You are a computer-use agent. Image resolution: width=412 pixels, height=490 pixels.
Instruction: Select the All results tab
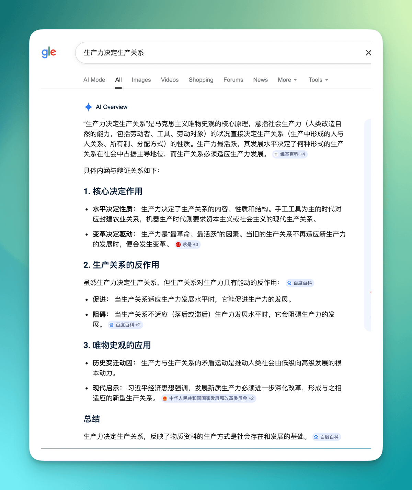coord(118,80)
